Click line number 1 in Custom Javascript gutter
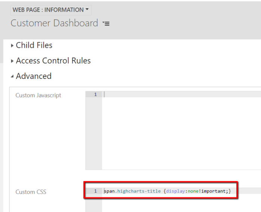The image size is (261, 212). [x=95, y=95]
